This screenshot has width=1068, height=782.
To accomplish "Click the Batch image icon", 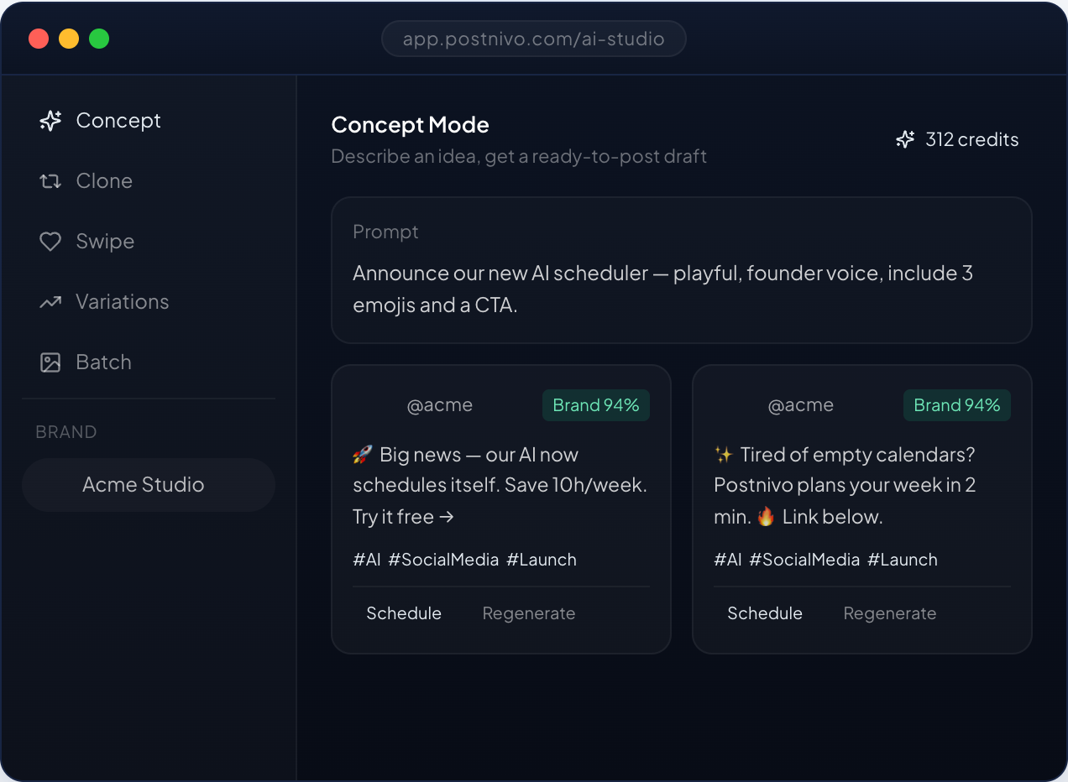I will click(50, 362).
